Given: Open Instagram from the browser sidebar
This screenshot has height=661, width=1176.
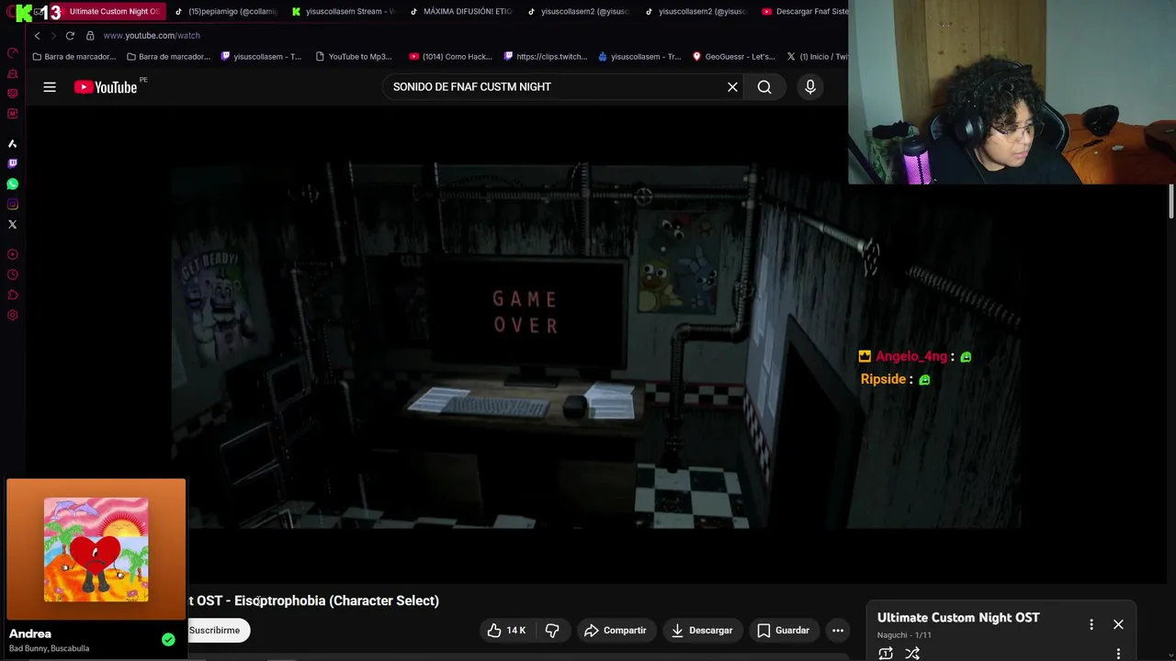Looking at the screenshot, I should click(x=12, y=204).
